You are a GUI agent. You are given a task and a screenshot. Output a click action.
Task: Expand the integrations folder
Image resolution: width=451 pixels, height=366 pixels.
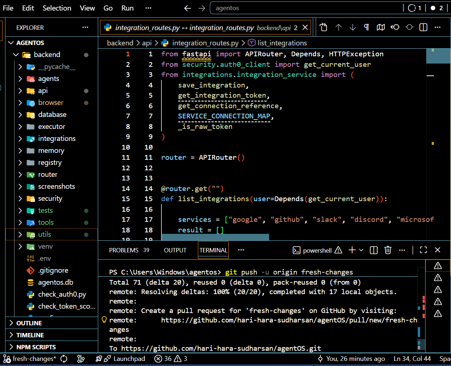(57, 138)
